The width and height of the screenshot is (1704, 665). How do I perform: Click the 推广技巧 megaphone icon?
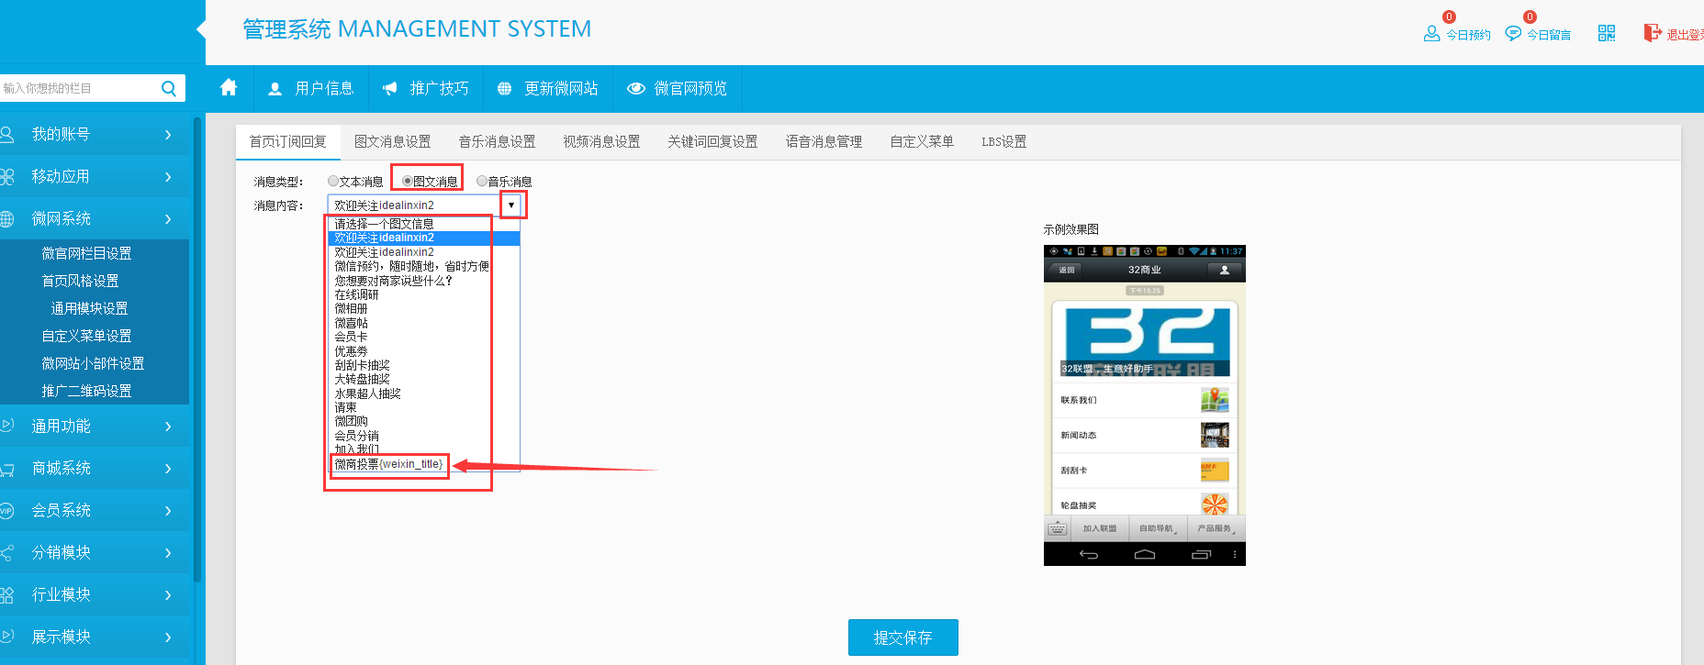390,89
